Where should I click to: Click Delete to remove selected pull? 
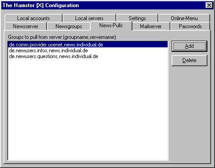[190, 60]
